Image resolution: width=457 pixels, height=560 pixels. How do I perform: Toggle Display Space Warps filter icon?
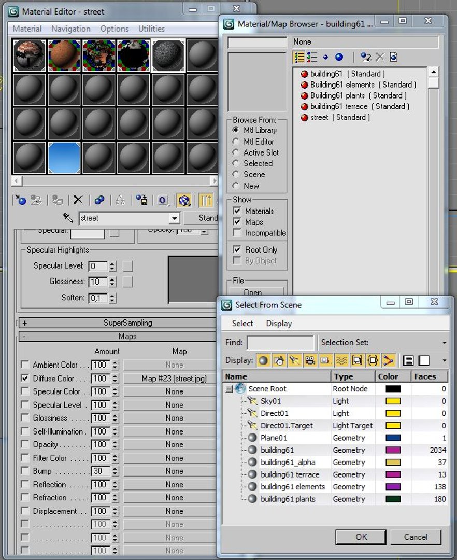[x=341, y=361]
